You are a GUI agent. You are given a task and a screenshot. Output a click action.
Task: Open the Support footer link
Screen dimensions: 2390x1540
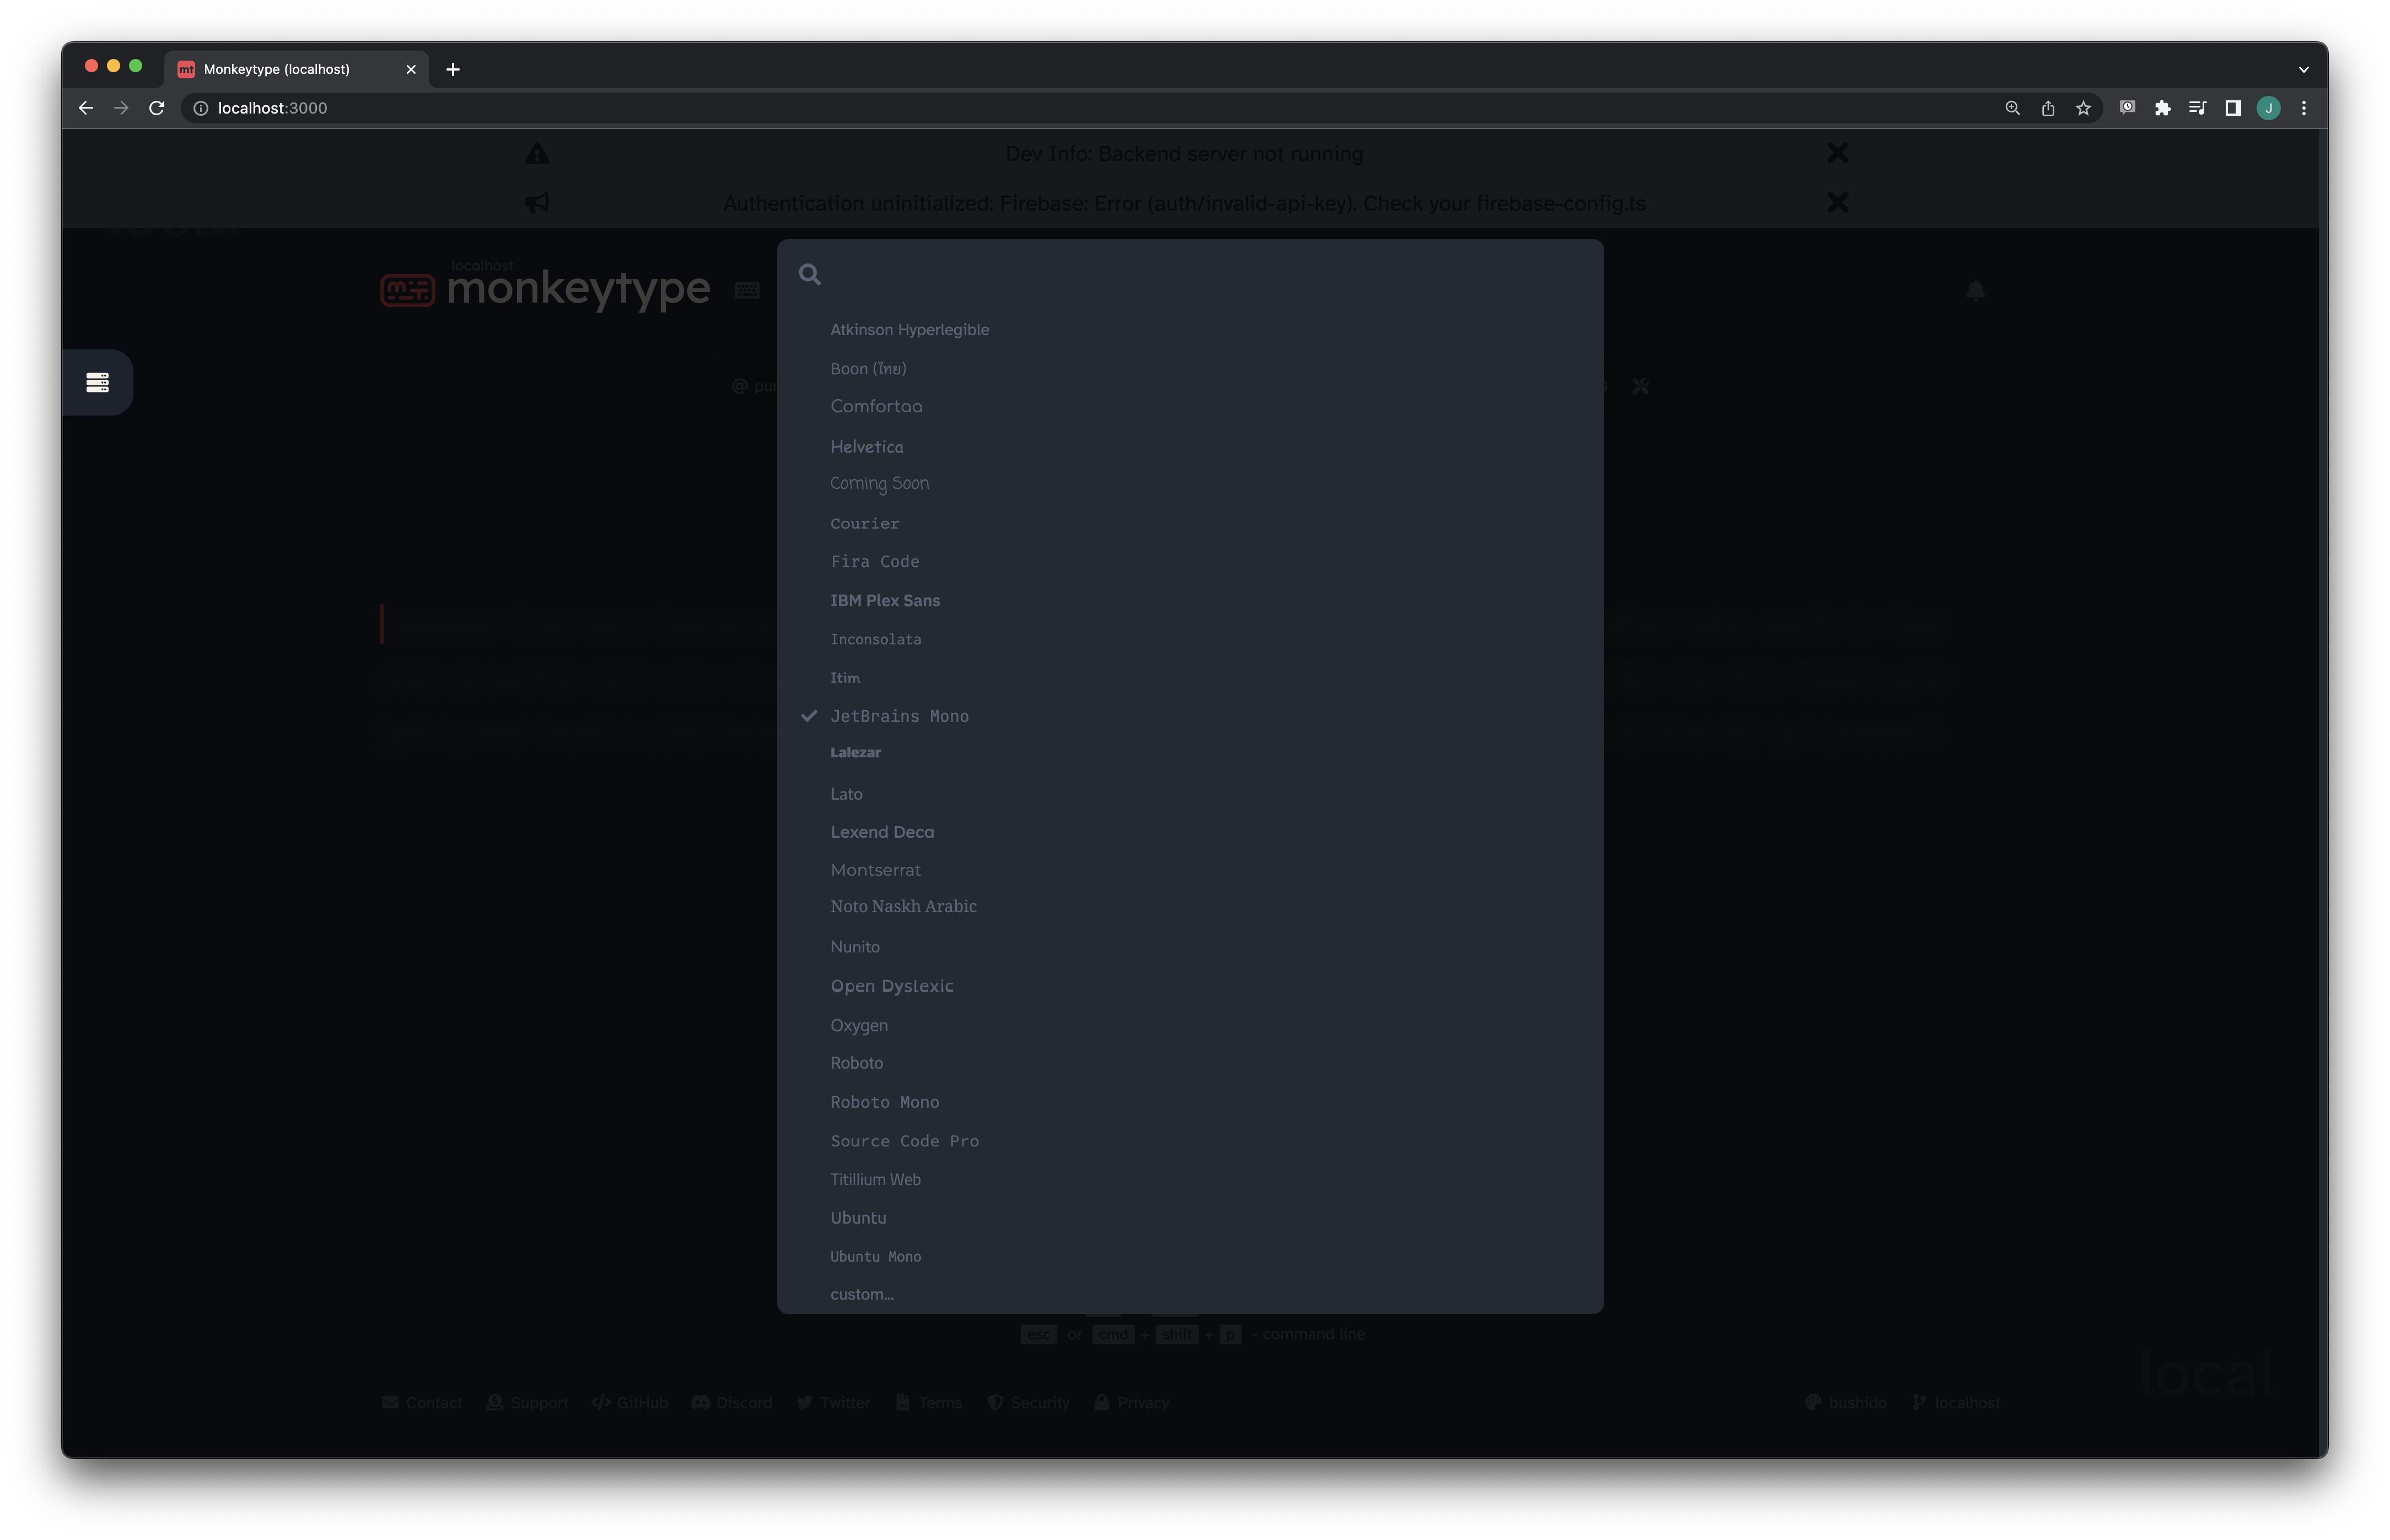coord(527,1403)
